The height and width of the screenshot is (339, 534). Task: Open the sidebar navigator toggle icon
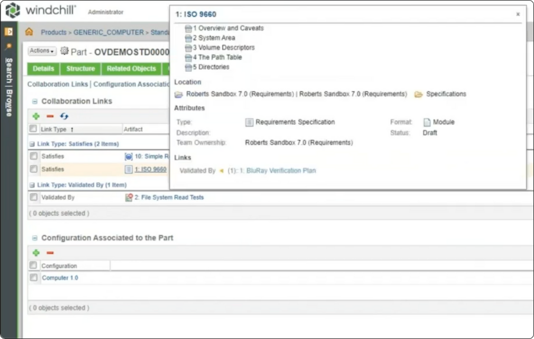[9, 31]
